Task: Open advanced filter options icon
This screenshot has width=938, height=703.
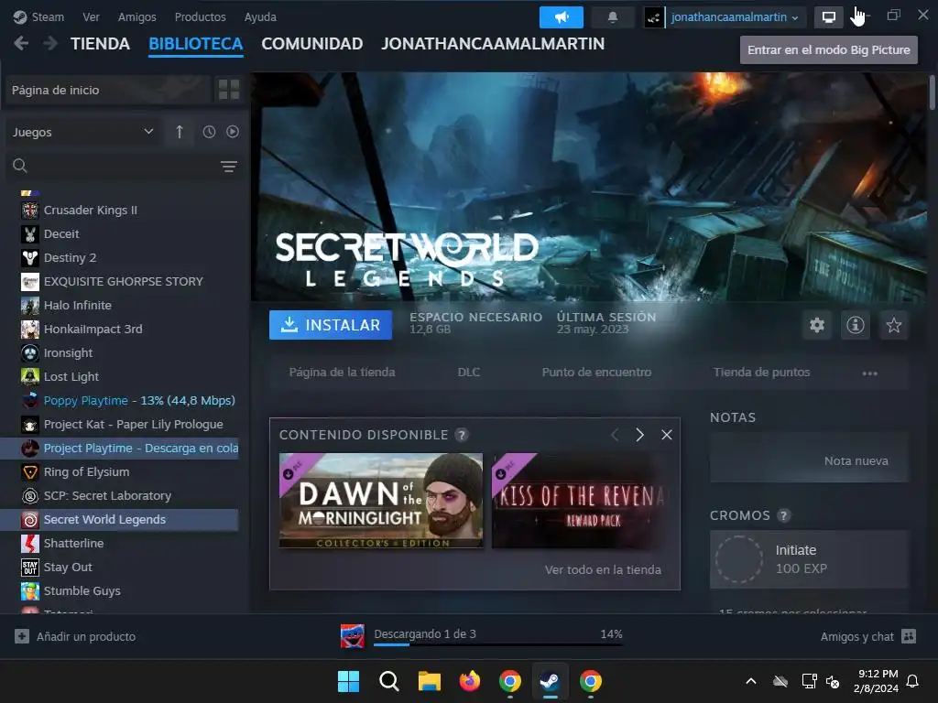Action: [228, 167]
